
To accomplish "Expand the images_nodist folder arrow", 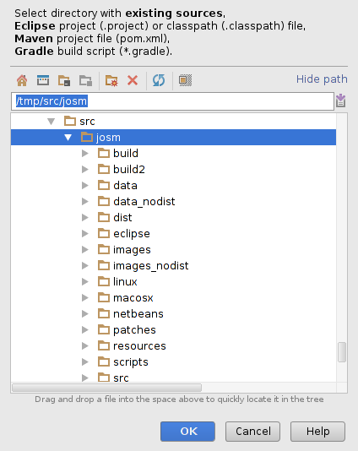I will tap(84, 266).
